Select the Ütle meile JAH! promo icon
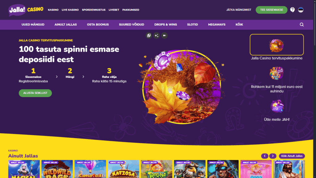 (277, 106)
